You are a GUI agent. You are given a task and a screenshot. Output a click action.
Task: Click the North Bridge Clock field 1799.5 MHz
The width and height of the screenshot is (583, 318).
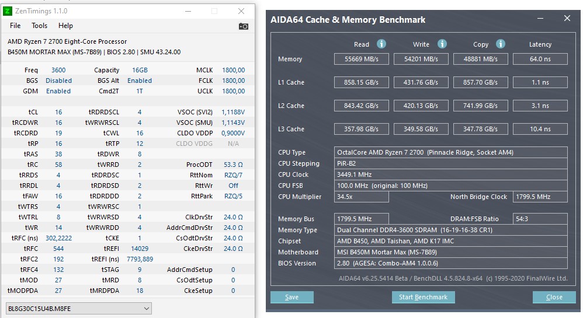(540, 197)
